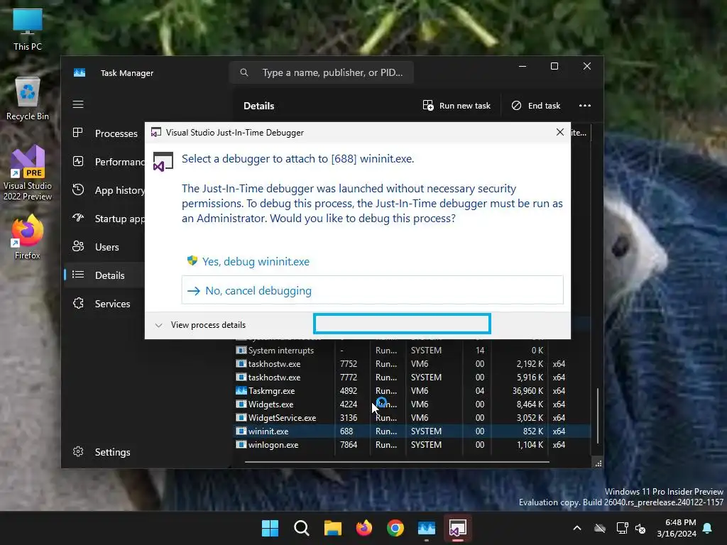This screenshot has width=727, height=545.
Task: Open Chrome from the taskbar
Action: coord(395,528)
